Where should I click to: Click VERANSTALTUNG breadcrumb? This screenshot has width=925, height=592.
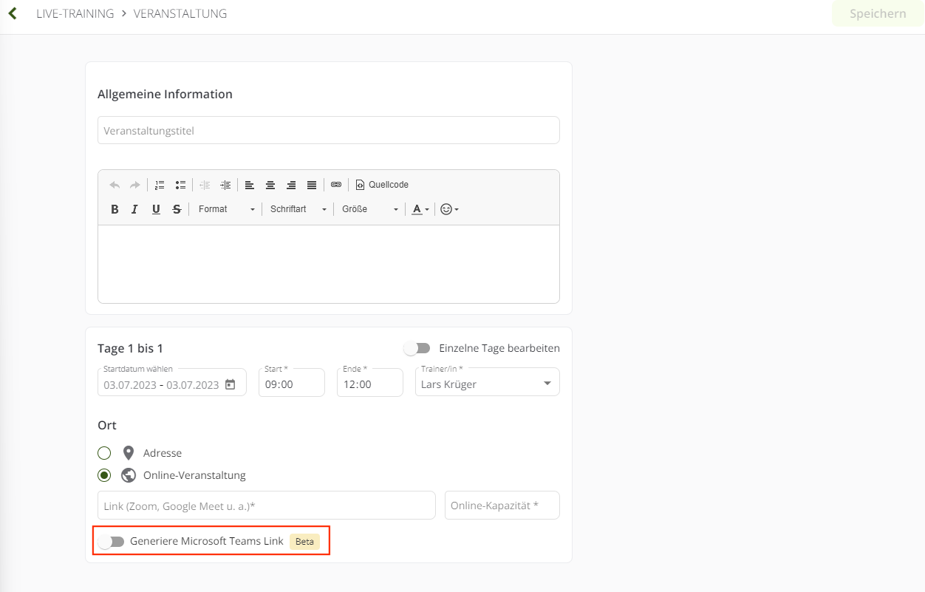(180, 13)
